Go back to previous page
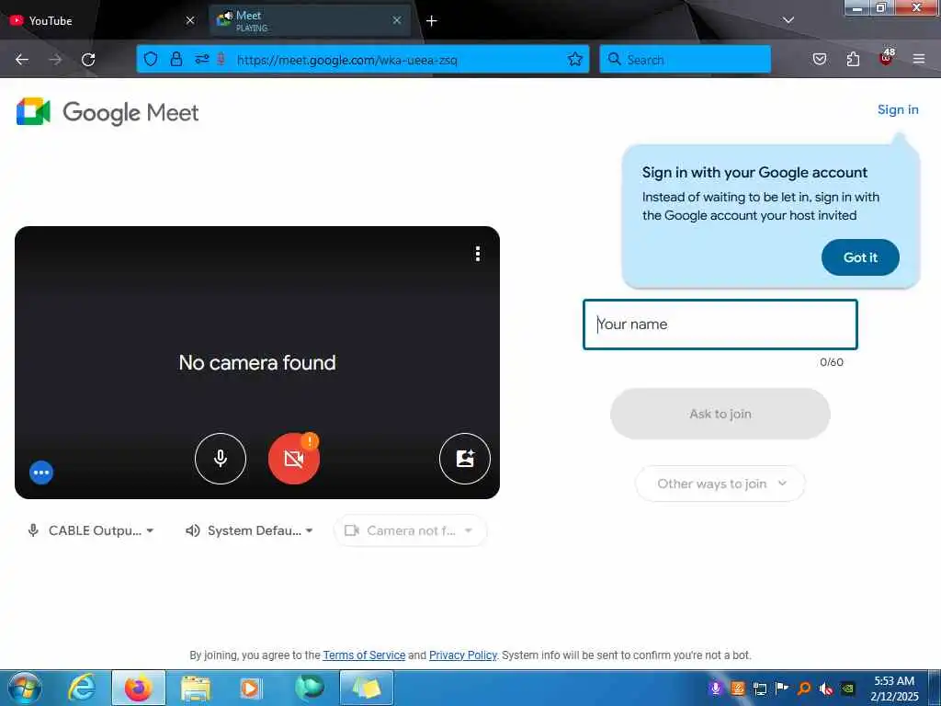941x706 pixels. (22, 60)
